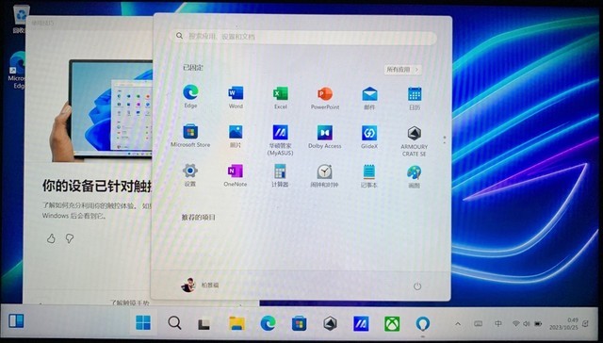
Task: Open Edge from pinned apps
Action: coord(190,96)
